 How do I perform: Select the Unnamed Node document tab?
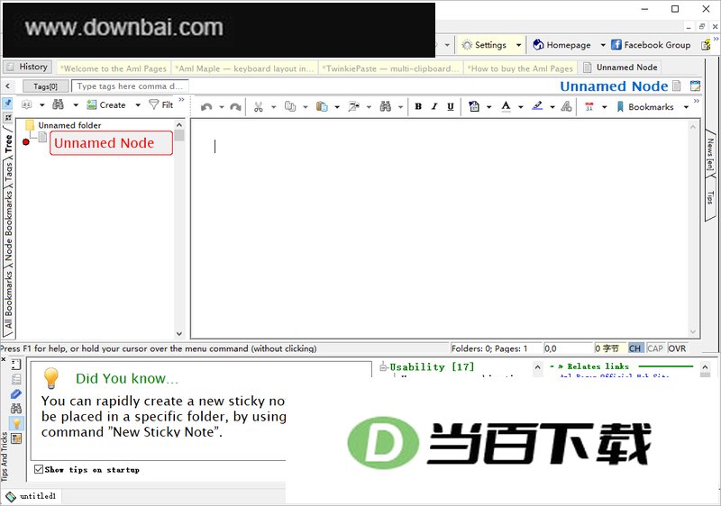[620, 68]
